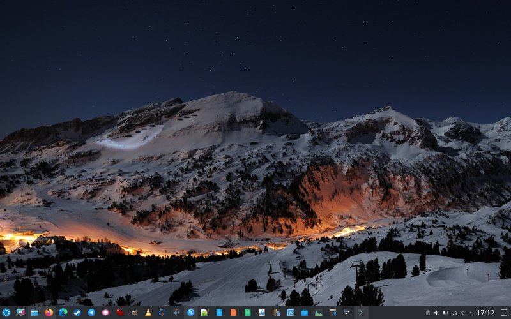The image size is (511, 319).
Task: Open Microsoft Edge browser
Action: [x=63, y=313]
